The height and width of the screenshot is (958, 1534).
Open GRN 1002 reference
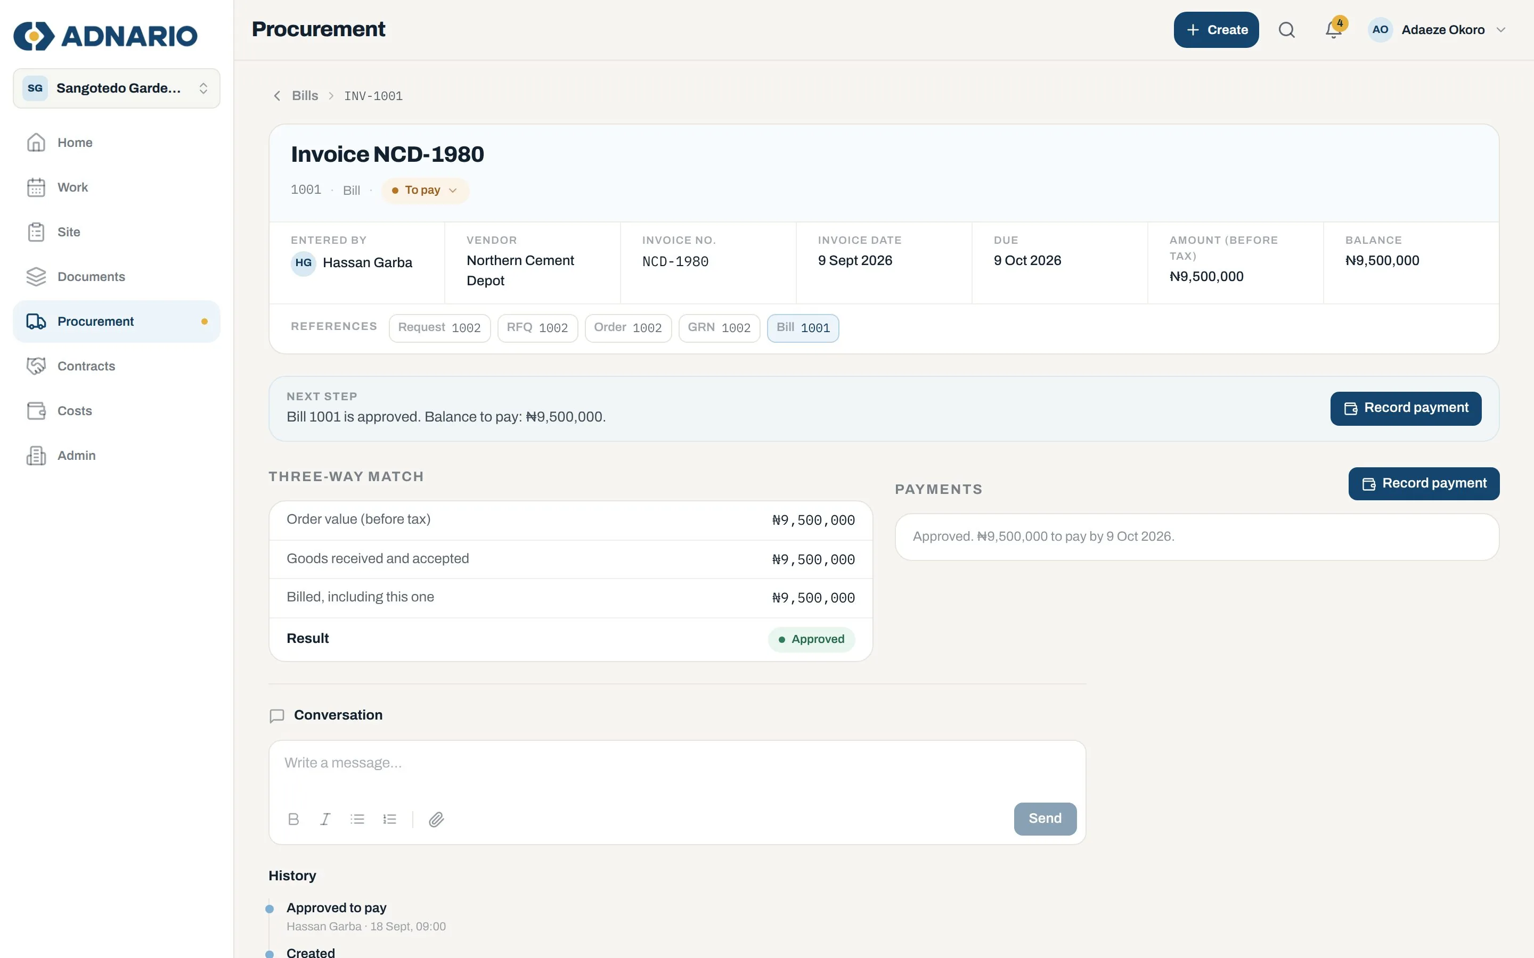coord(719,327)
